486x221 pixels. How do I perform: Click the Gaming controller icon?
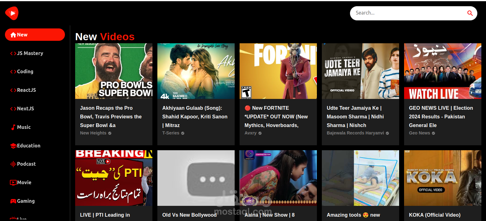(x=13, y=201)
